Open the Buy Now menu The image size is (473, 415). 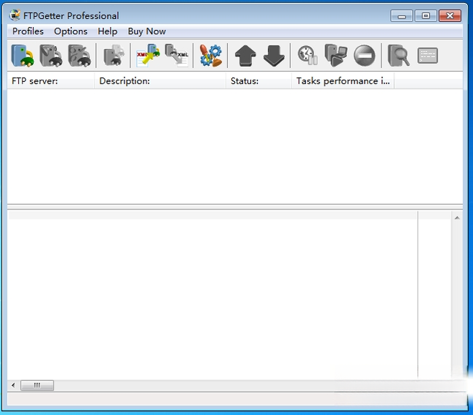(x=146, y=31)
